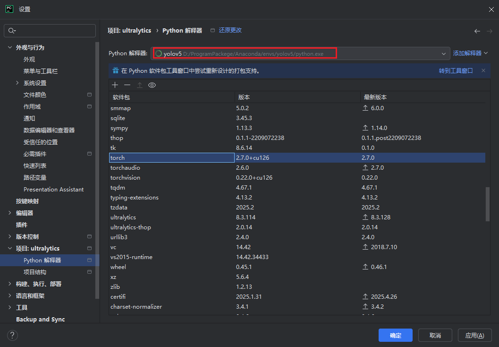Viewport: 499px width, 347px height.
Task: Select the sqlite package row
Action: tap(297, 118)
